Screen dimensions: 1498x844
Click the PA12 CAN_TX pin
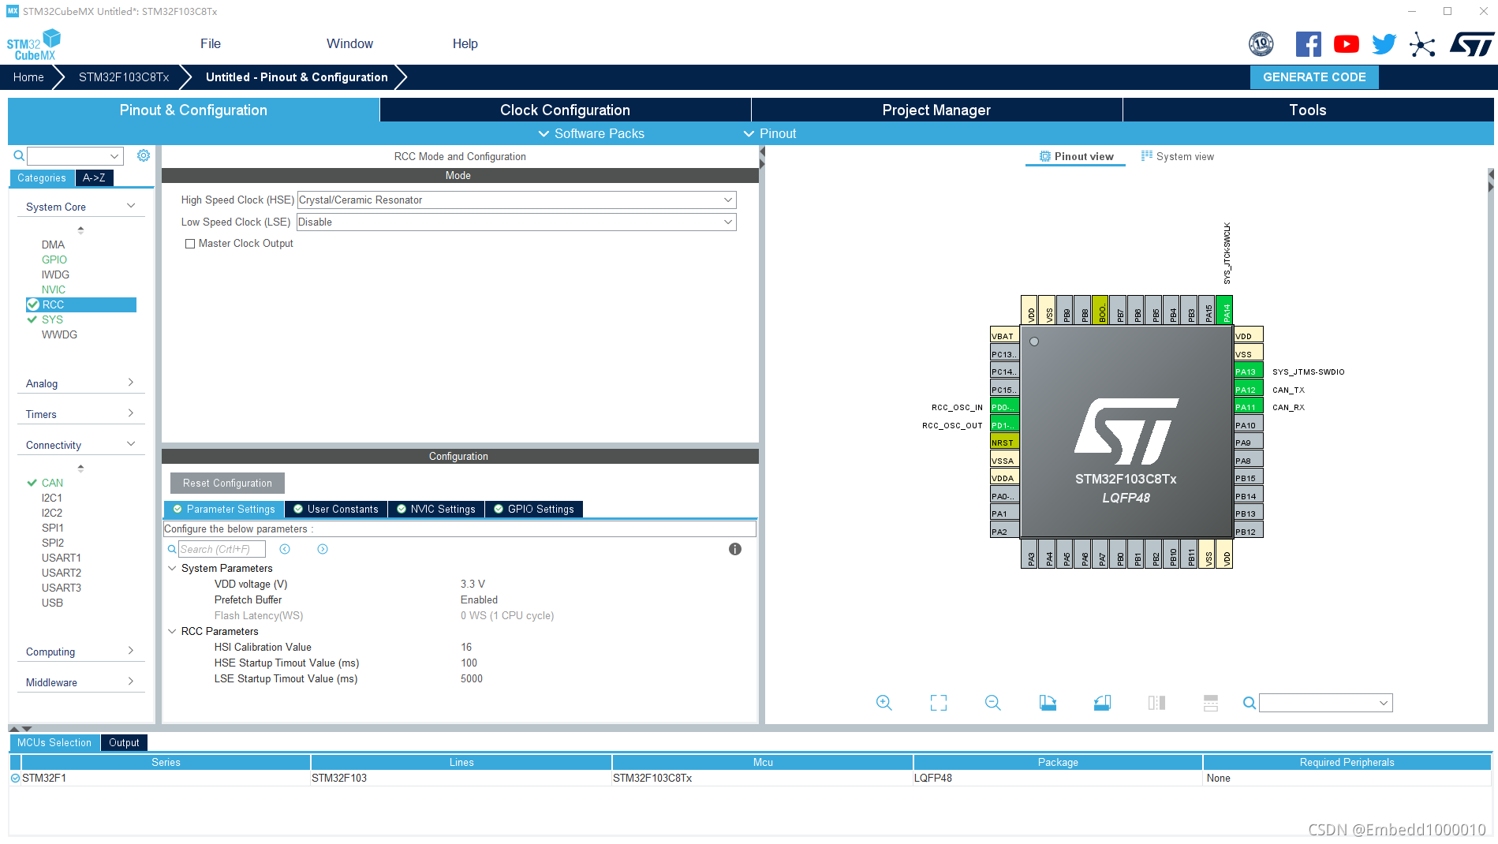(1249, 390)
